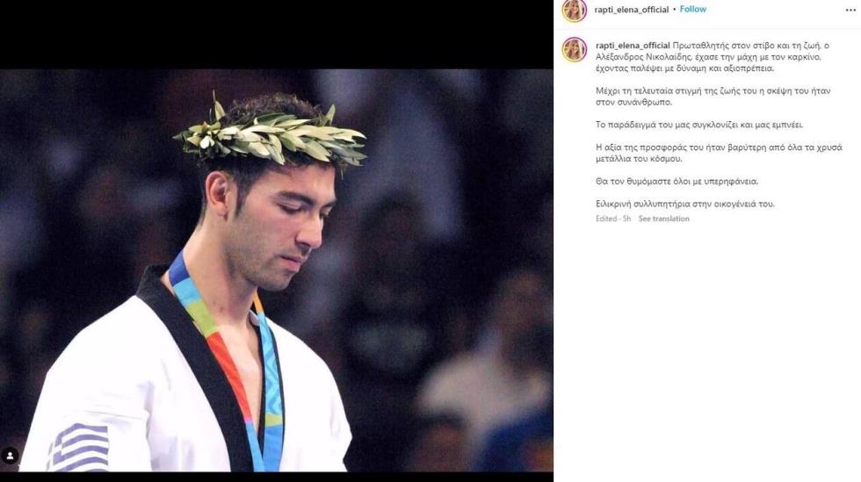Click the Greek flag patch on the uniform

[78, 448]
